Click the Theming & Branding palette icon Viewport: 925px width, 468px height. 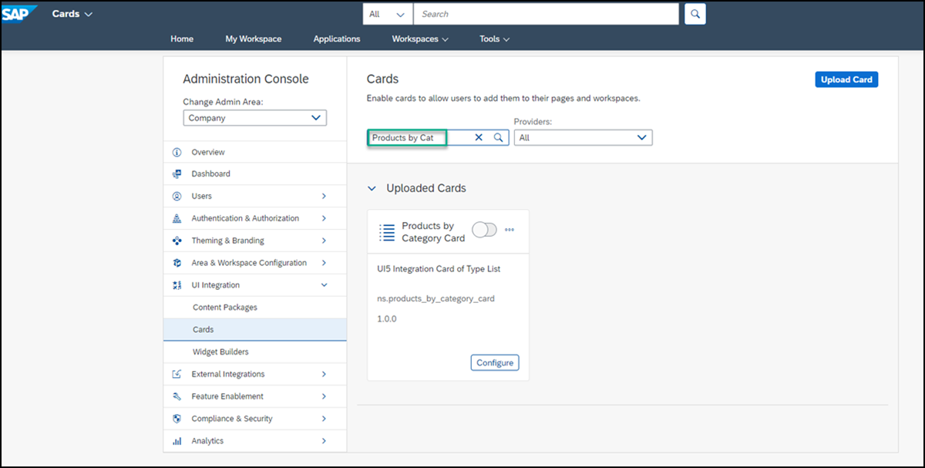pos(177,241)
